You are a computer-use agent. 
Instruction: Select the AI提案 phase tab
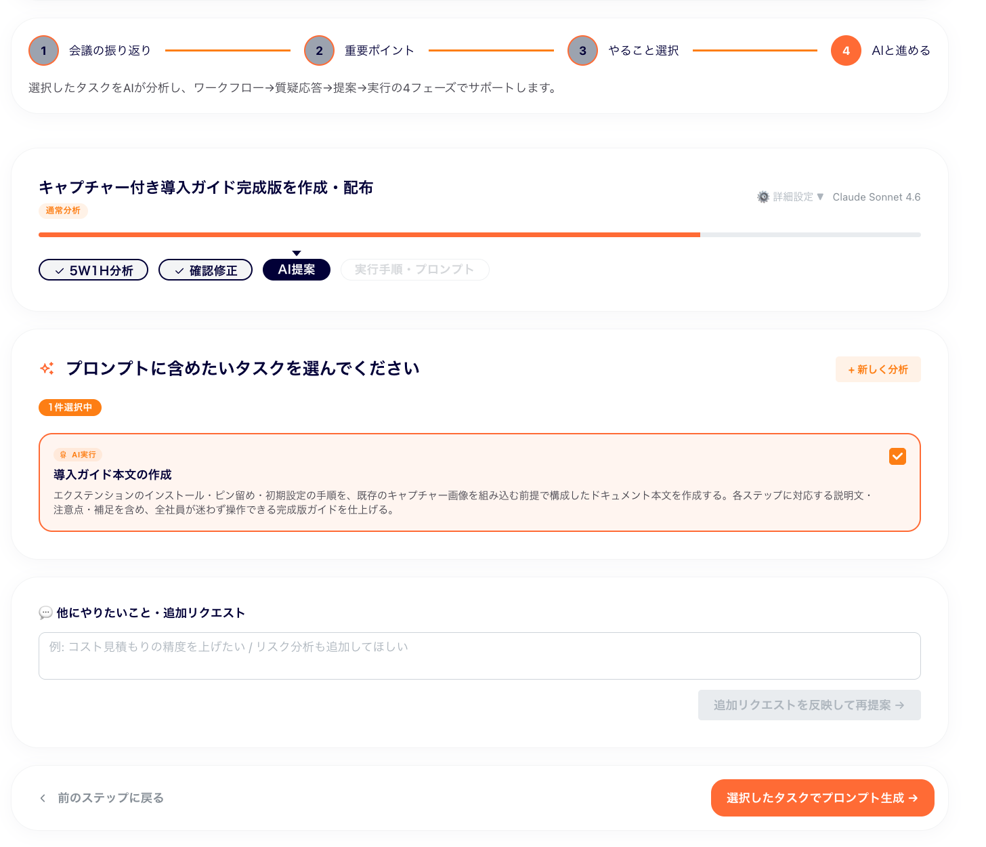297,270
